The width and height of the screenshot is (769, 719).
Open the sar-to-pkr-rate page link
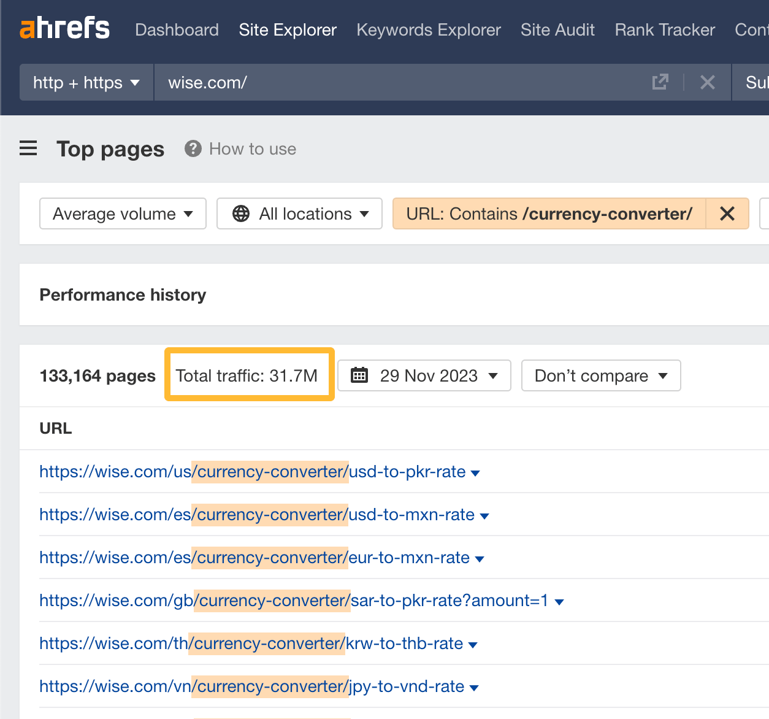288,601
